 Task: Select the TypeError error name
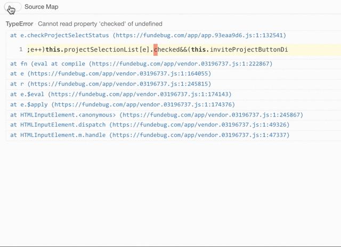pyautogui.click(x=19, y=24)
